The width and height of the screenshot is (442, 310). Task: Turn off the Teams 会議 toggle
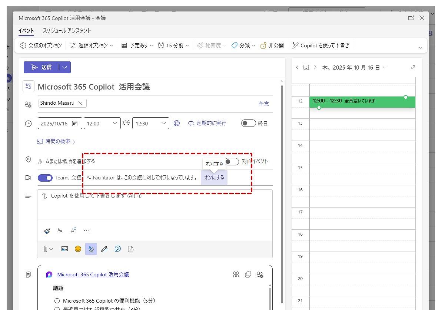tap(45, 178)
